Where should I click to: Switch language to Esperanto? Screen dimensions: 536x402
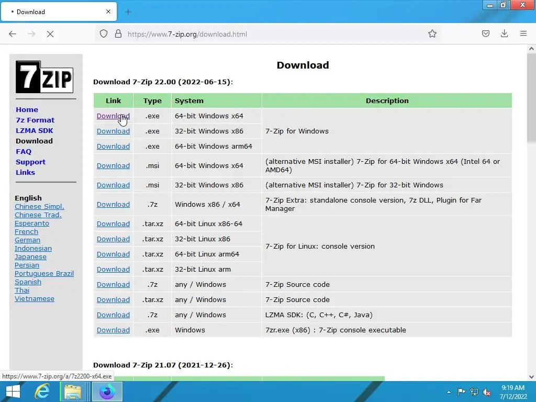tap(32, 223)
